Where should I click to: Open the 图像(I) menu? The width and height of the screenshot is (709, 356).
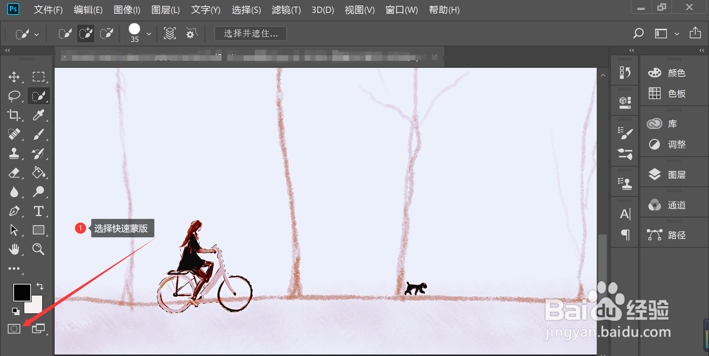(x=127, y=10)
